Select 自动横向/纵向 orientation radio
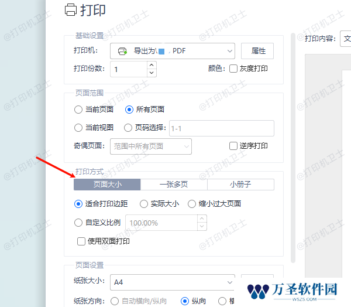 tap(115, 301)
